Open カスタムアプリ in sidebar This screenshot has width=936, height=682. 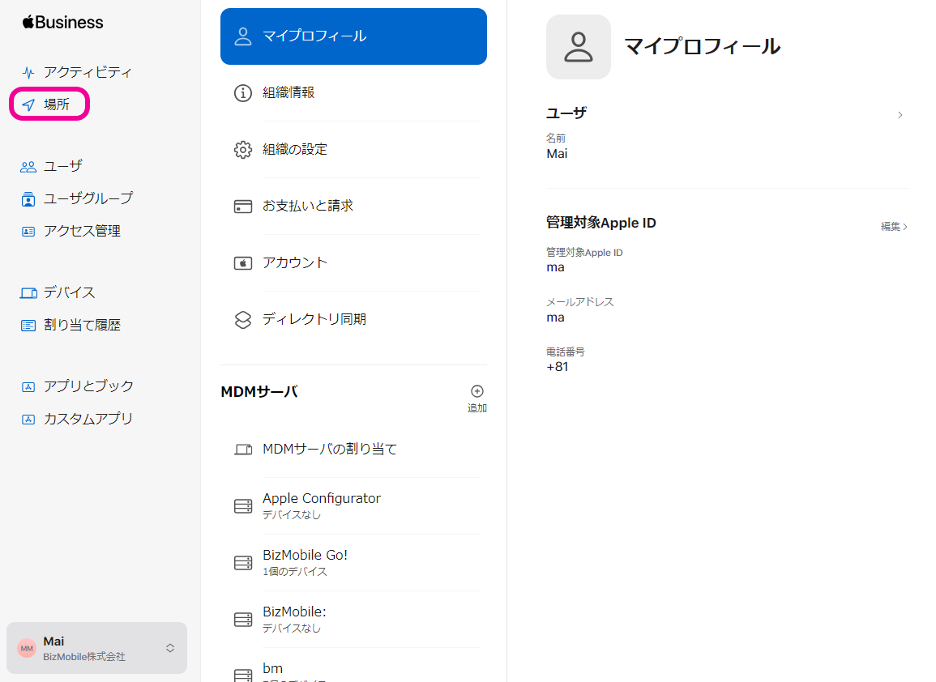click(88, 420)
